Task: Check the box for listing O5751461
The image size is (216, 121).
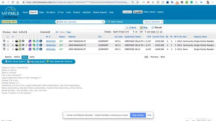Action: click(x=8, y=49)
